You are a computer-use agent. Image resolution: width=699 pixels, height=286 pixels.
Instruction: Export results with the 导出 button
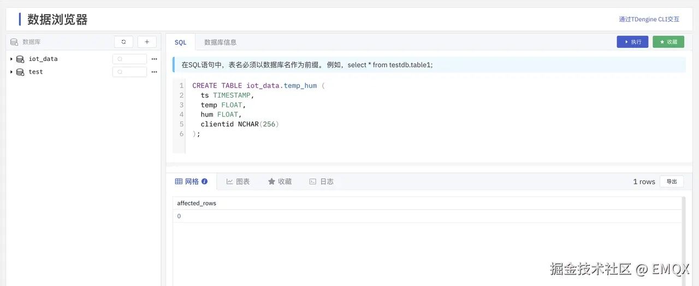[x=672, y=181]
